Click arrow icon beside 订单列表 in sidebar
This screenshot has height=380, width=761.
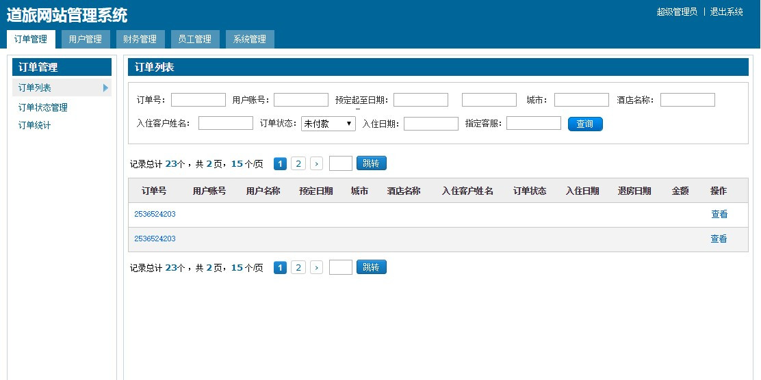coord(106,87)
